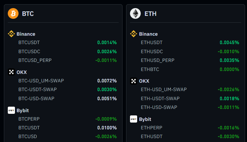Image resolution: width=247 pixels, height=142 pixels.
Task: Click the OKX icon in BTC panel
Action: 11,72
